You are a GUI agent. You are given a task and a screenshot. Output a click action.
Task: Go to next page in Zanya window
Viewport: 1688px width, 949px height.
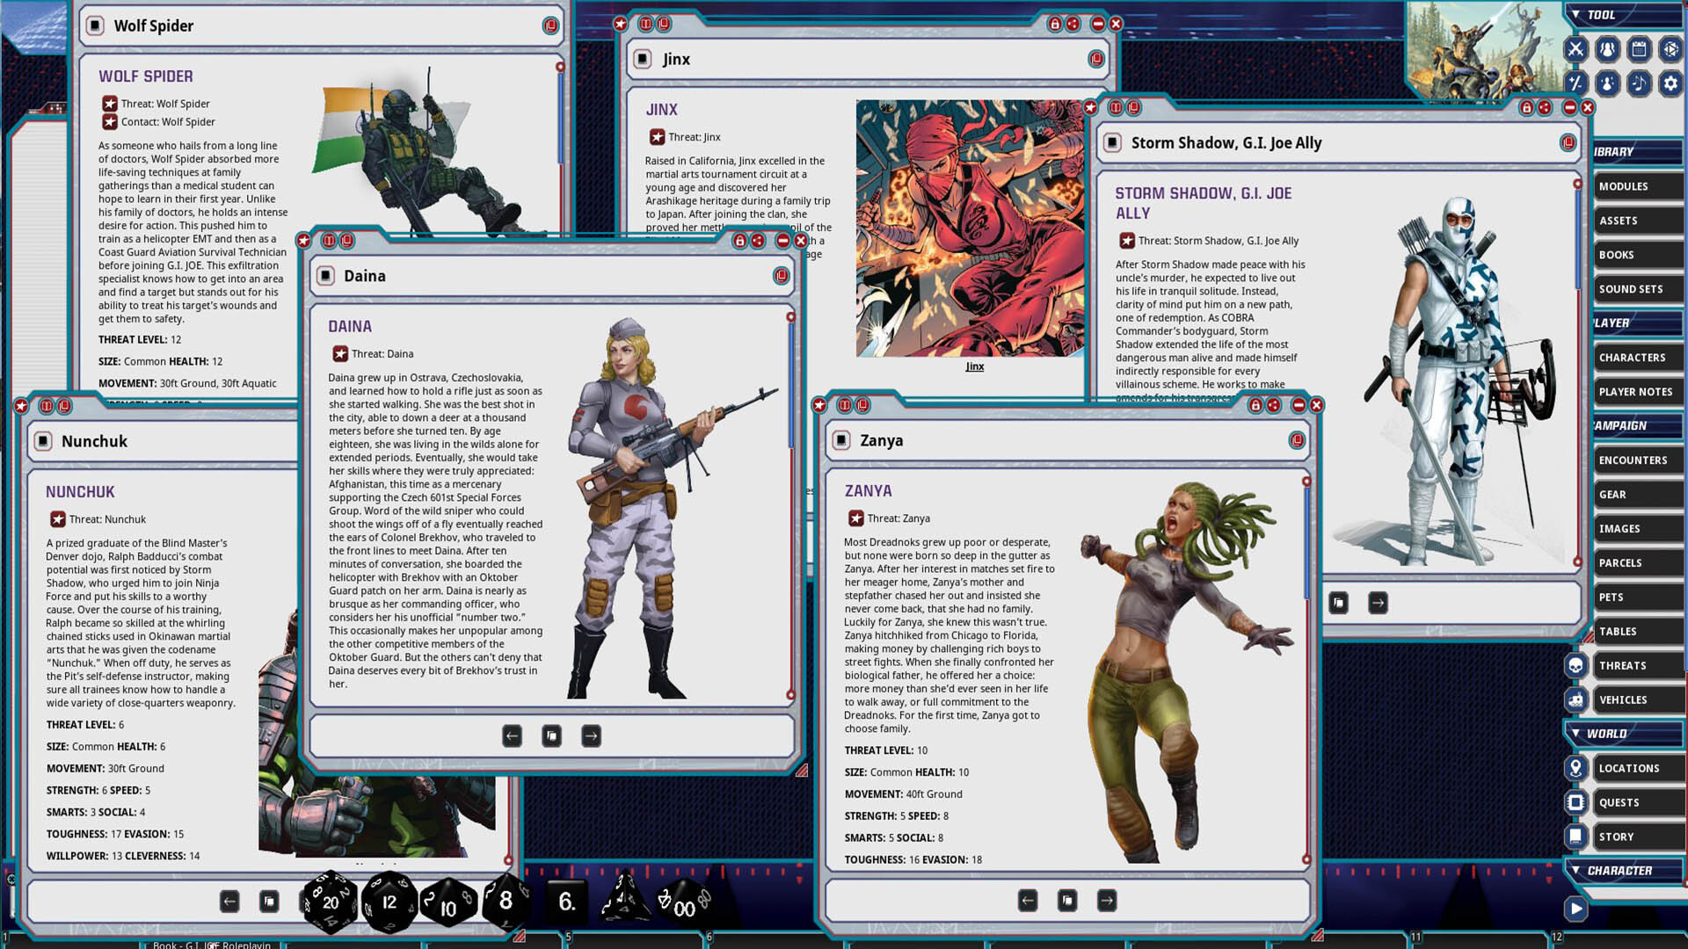(1106, 900)
